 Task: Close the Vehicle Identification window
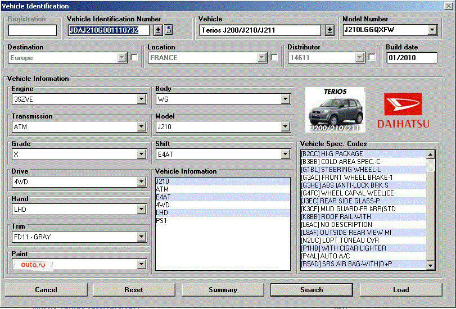(x=449, y=6)
